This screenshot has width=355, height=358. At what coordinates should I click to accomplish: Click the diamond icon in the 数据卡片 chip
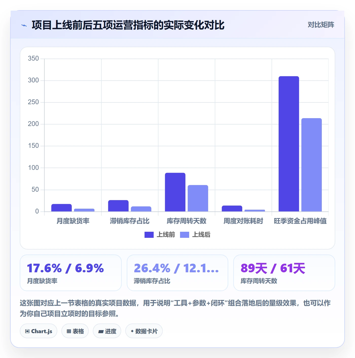point(132,331)
